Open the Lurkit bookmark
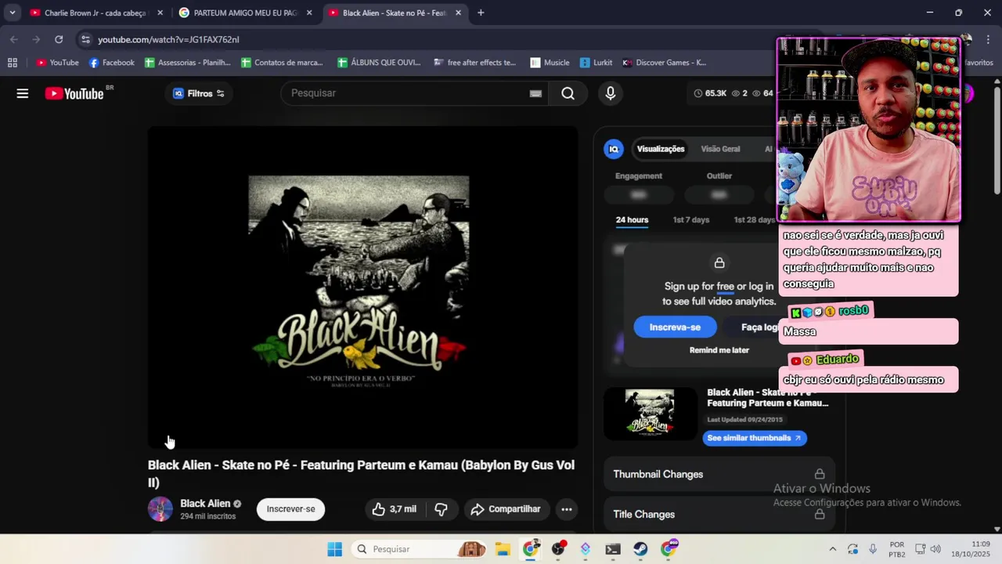This screenshot has width=1002, height=564. [597, 63]
